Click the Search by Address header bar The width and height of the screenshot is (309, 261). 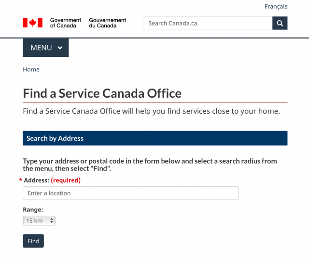(155, 138)
